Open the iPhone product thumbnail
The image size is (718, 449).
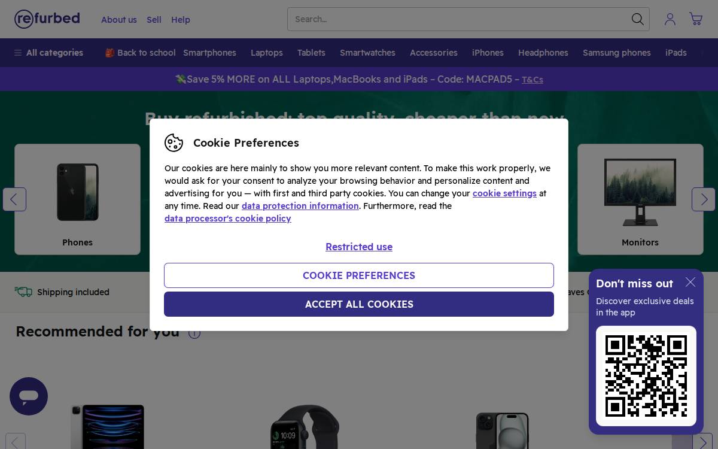coord(503,430)
